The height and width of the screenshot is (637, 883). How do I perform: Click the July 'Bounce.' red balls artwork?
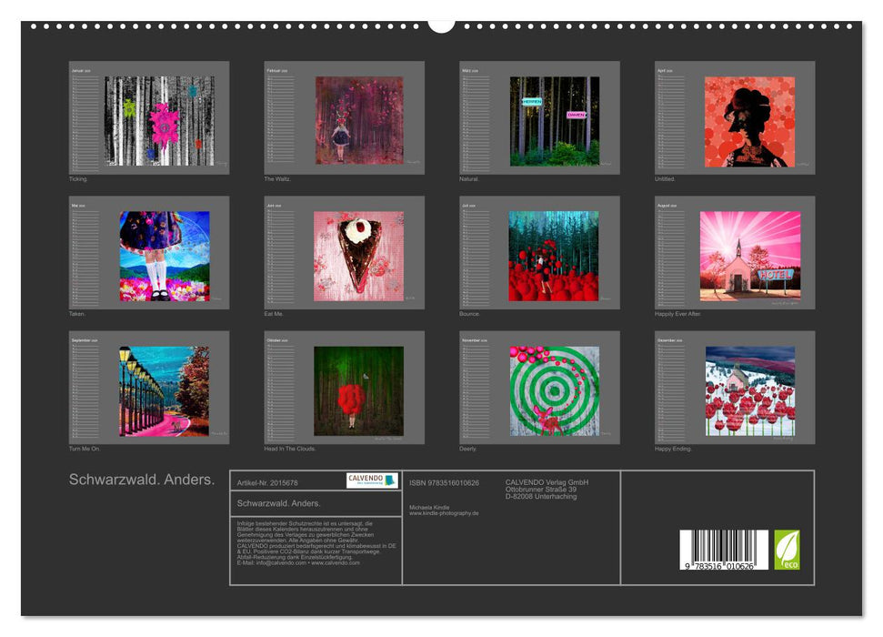click(553, 256)
